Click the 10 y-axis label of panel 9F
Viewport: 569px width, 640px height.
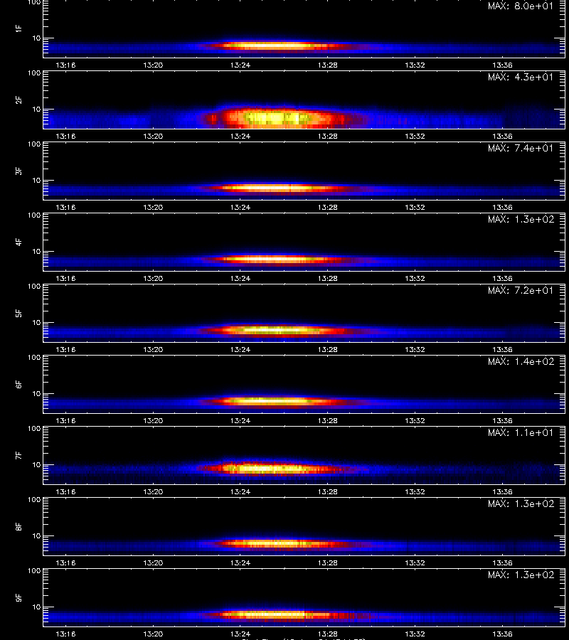click(x=36, y=607)
